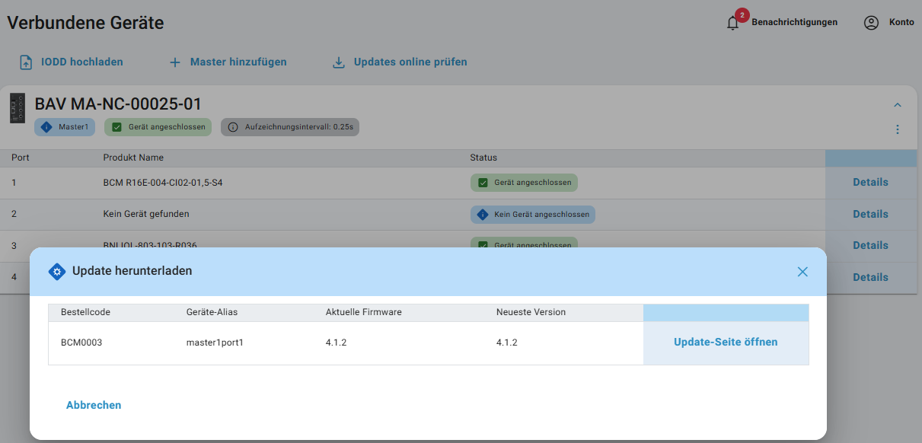The width and height of the screenshot is (922, 443).
Task: Close the Update herunterladen dialog
Action: 802,272
